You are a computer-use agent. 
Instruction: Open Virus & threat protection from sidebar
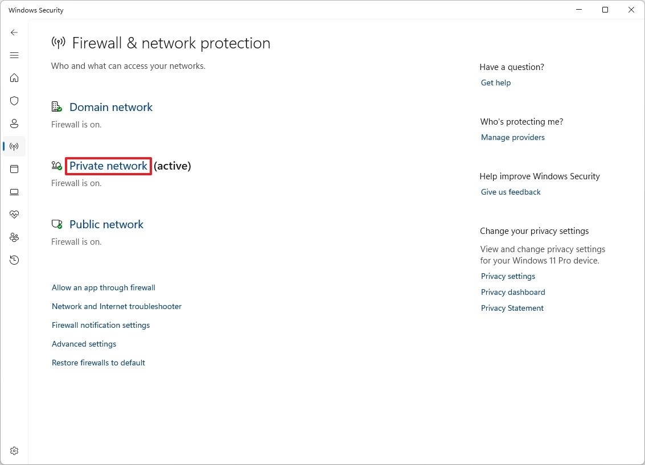pyautogui.click(x=14, y=101)
